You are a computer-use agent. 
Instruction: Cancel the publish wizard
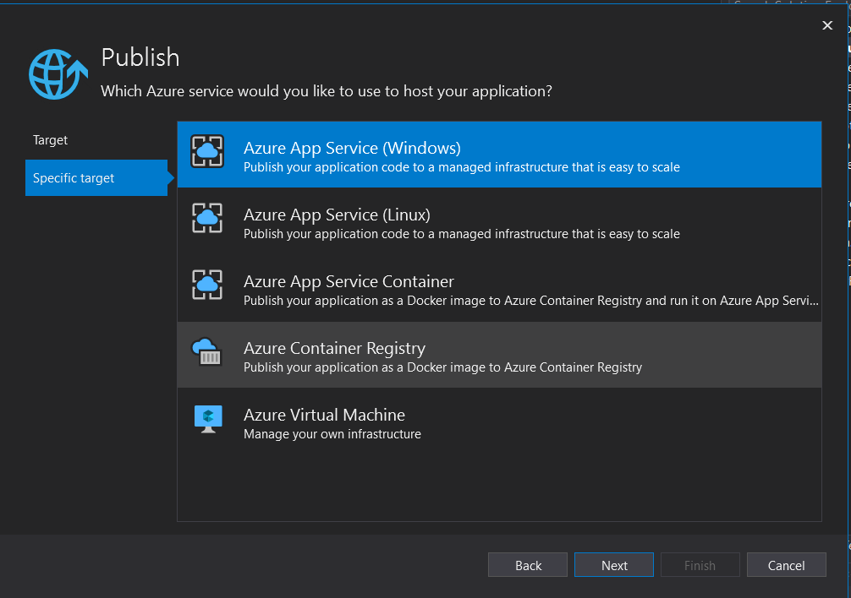(787, 565)
